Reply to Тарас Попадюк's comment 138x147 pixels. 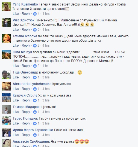click(x=26, y=123)
